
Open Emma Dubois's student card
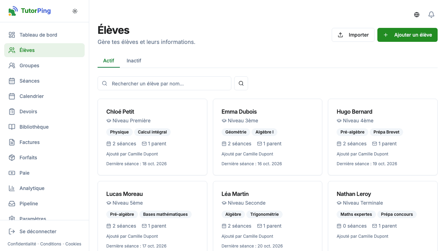268,137
